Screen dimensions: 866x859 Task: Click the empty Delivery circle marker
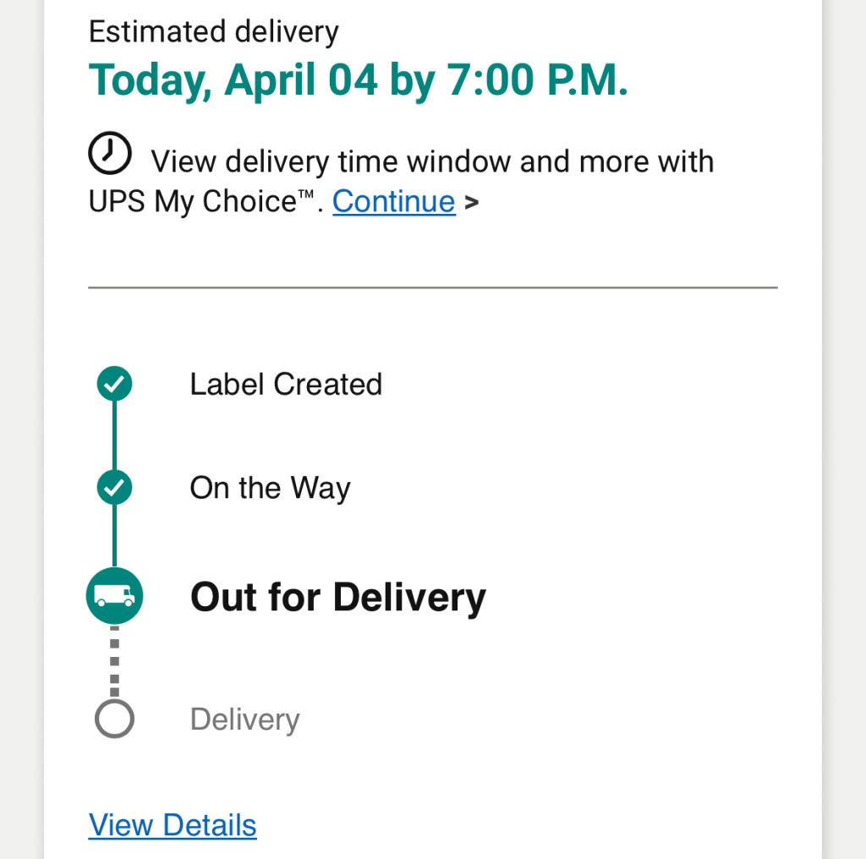(x=114, y=719)
